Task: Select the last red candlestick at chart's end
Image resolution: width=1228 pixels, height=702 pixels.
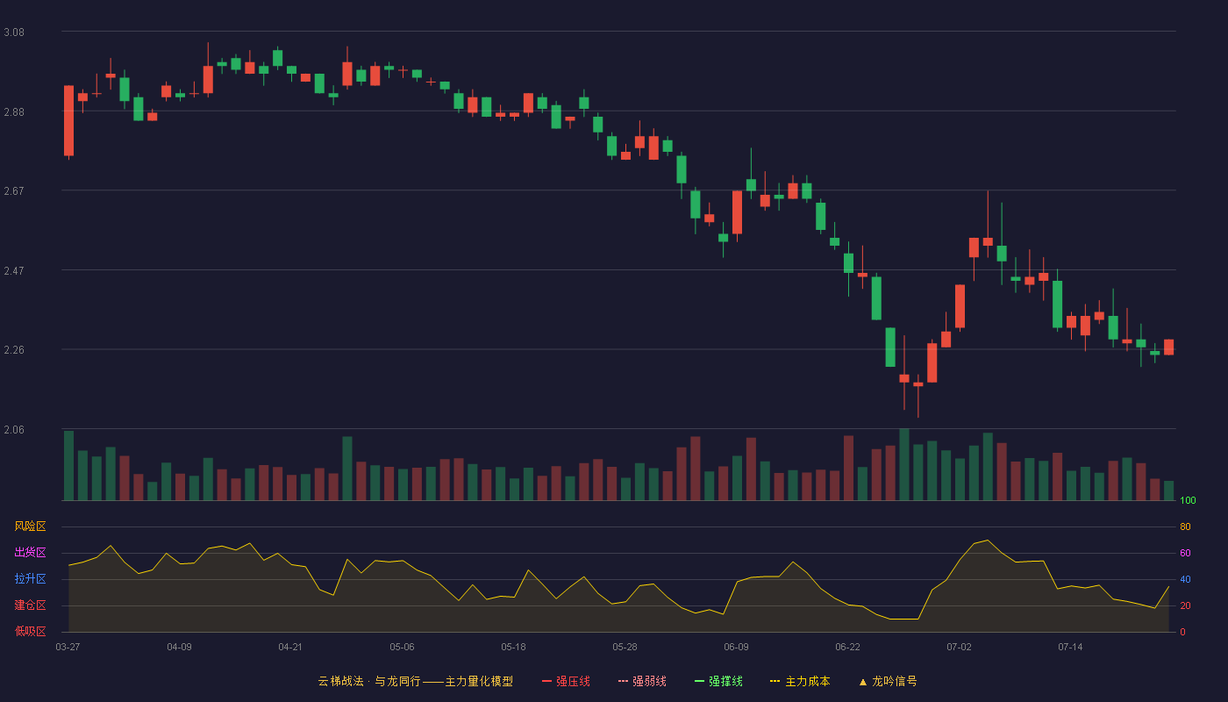Action: pyautogui.click(x=1168, y=347)
